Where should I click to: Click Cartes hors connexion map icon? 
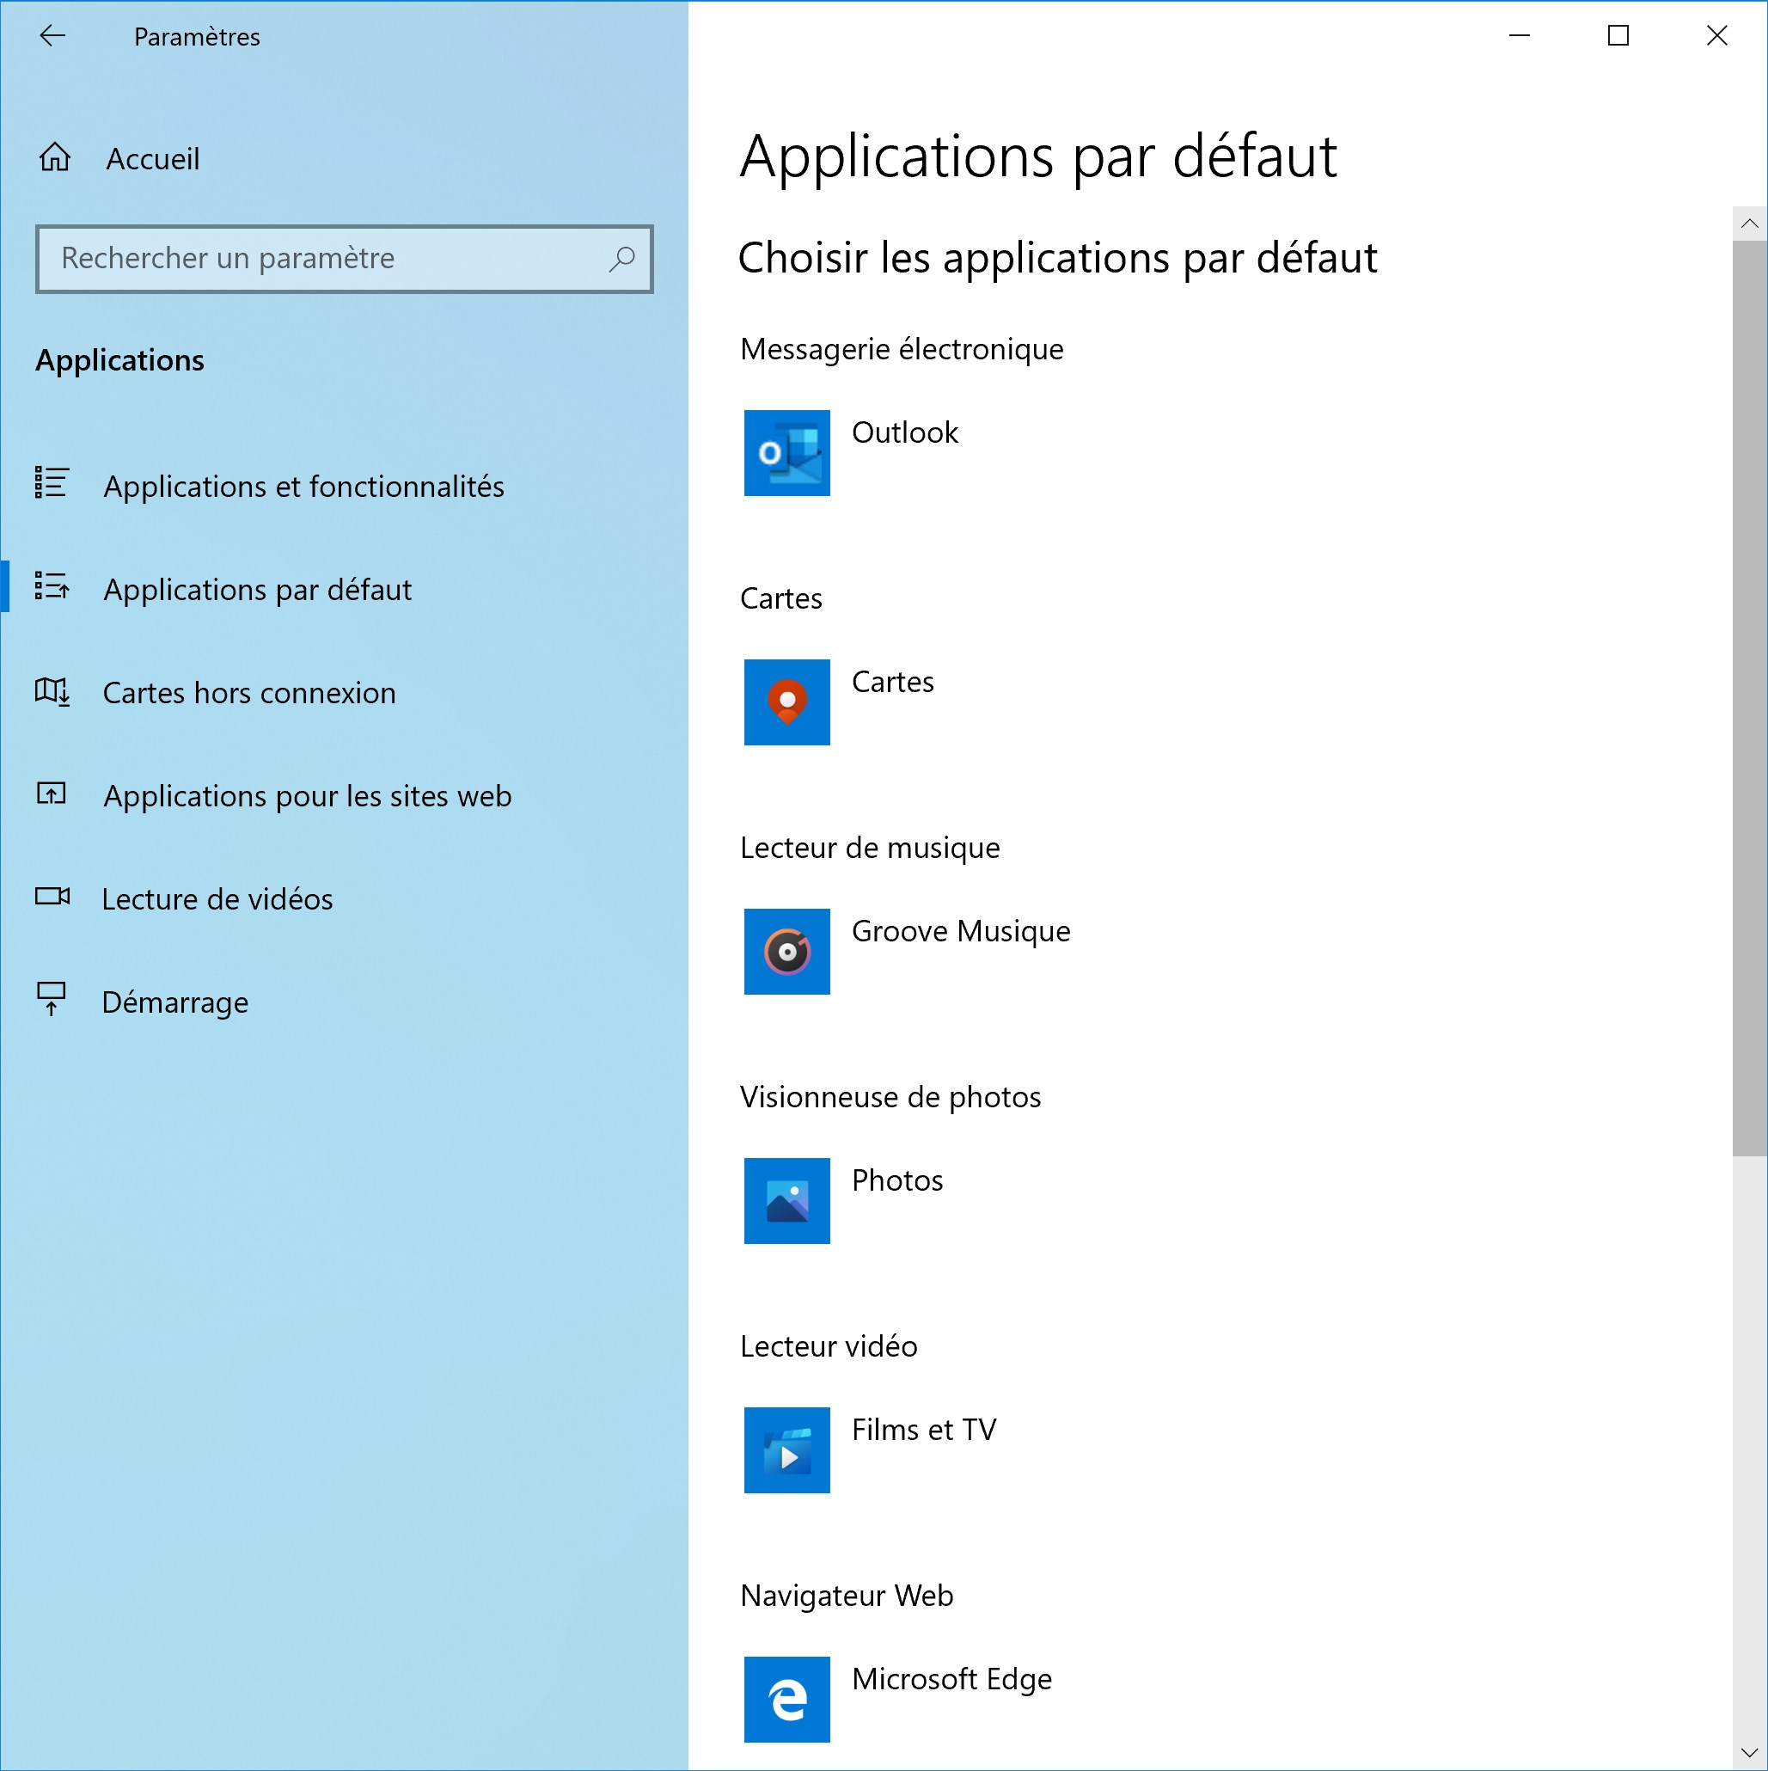52,692
